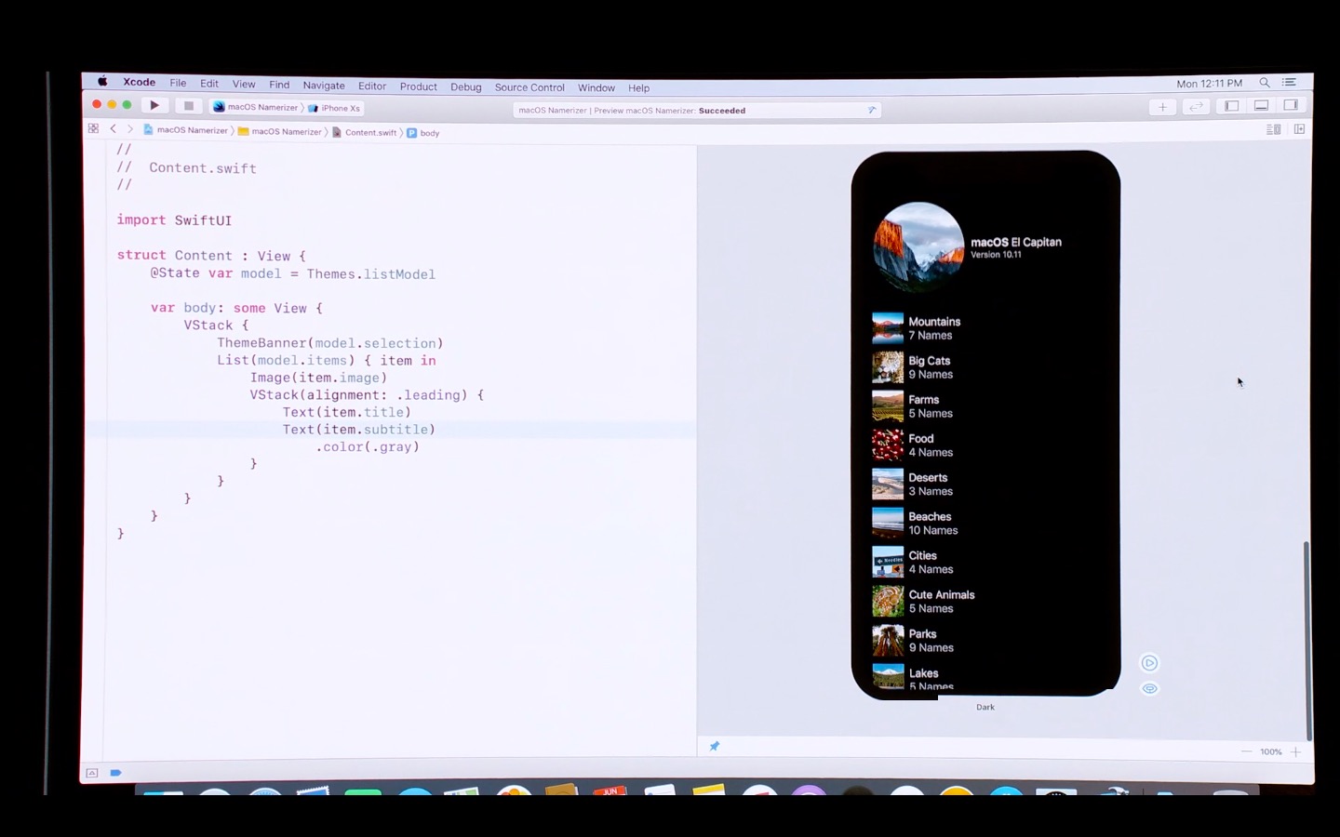The height and width of the screenshot is (837, 1340).
Task: Click the 'import SwiftUI' code line
Action: pyautogui.click(x=174, y=220)
